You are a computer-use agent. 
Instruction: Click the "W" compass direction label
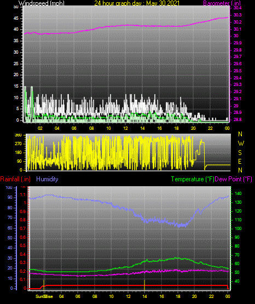click(241, 144)
